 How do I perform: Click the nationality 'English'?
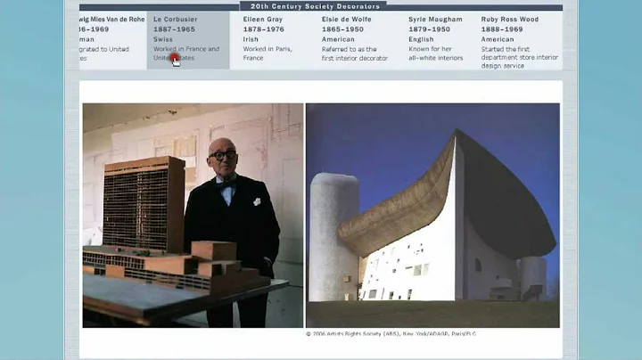pyautogui.click(x=421, y=39)
